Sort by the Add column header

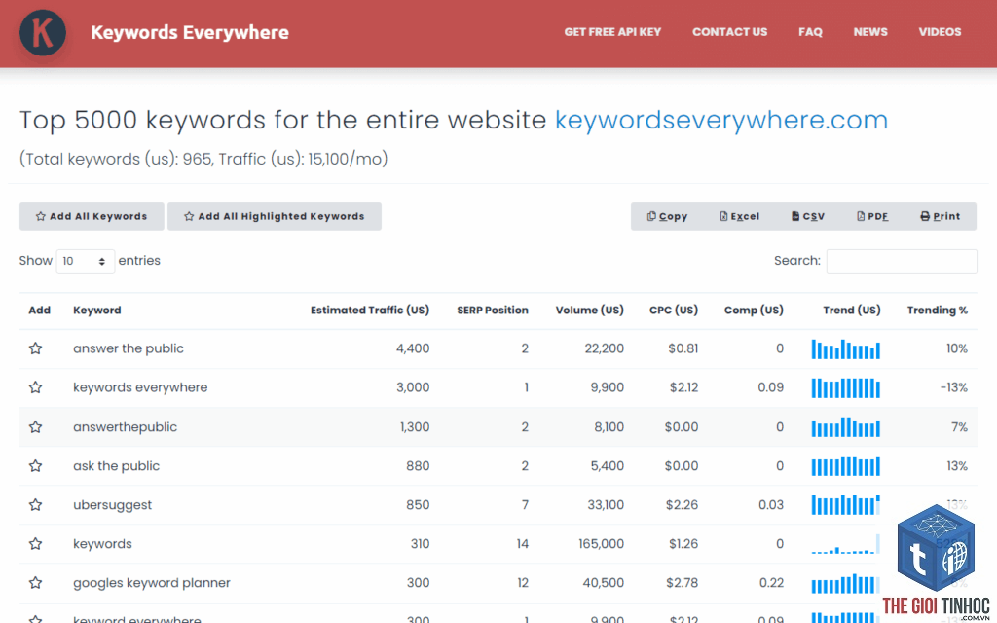pos(39,311)
